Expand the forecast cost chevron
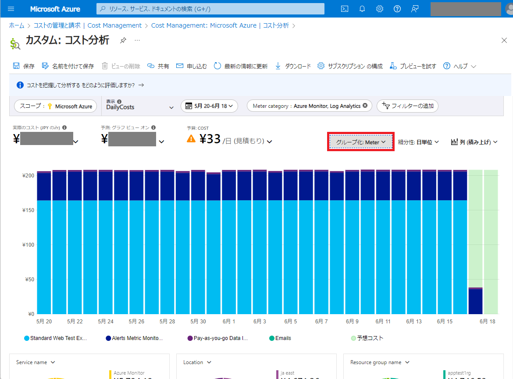The height and width of the screenshot is (379, 513). 162,142
